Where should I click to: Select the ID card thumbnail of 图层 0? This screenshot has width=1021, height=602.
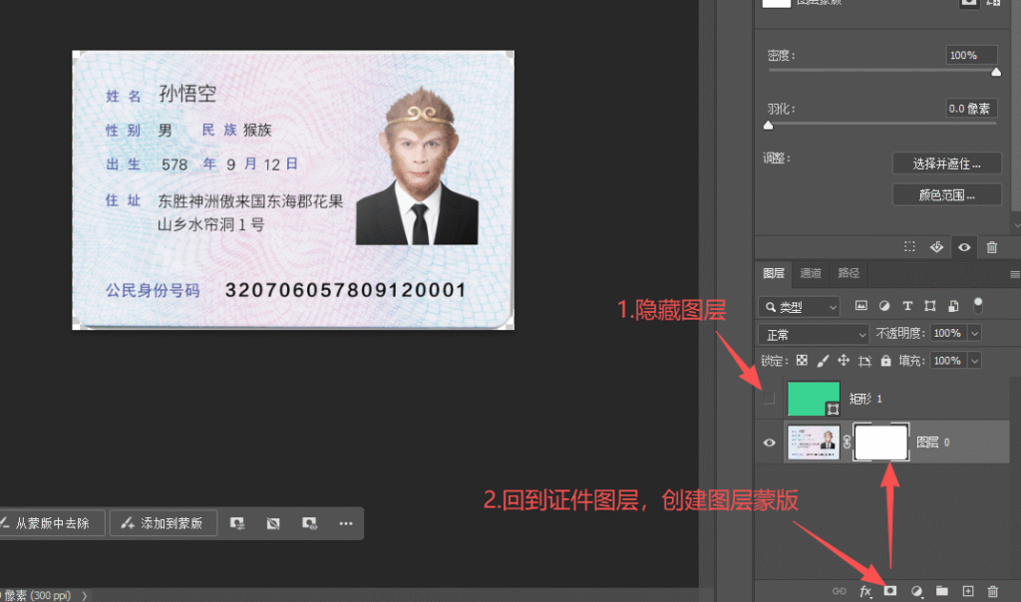814,443
